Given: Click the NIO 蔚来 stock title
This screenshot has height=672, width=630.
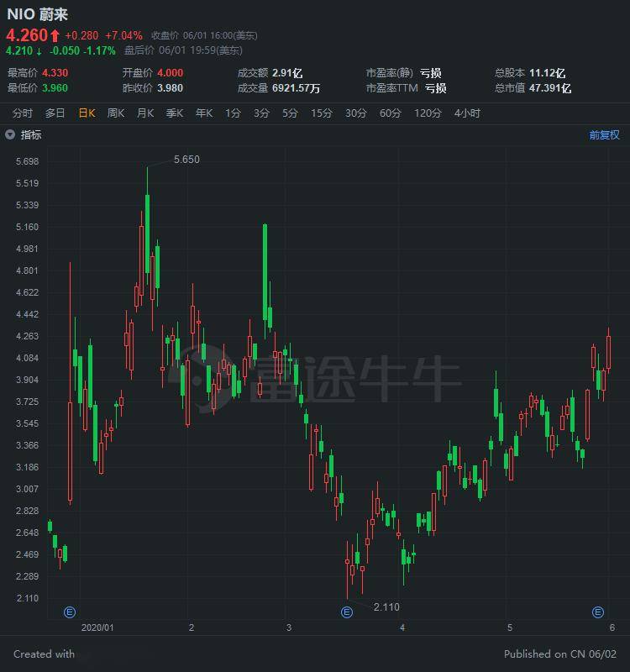Looking at the screenshot, I should coord(38,14).
